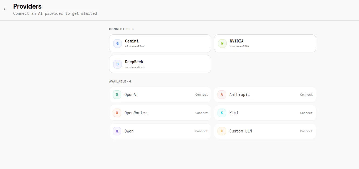Connect the OpenRouter provider
The height and width of the screenshot is (169, 359).
pyautogui.click(x=202, y=113)
